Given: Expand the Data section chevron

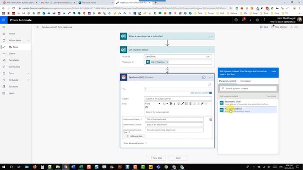Looking at the screenshot, I should (x=28, y=74).
